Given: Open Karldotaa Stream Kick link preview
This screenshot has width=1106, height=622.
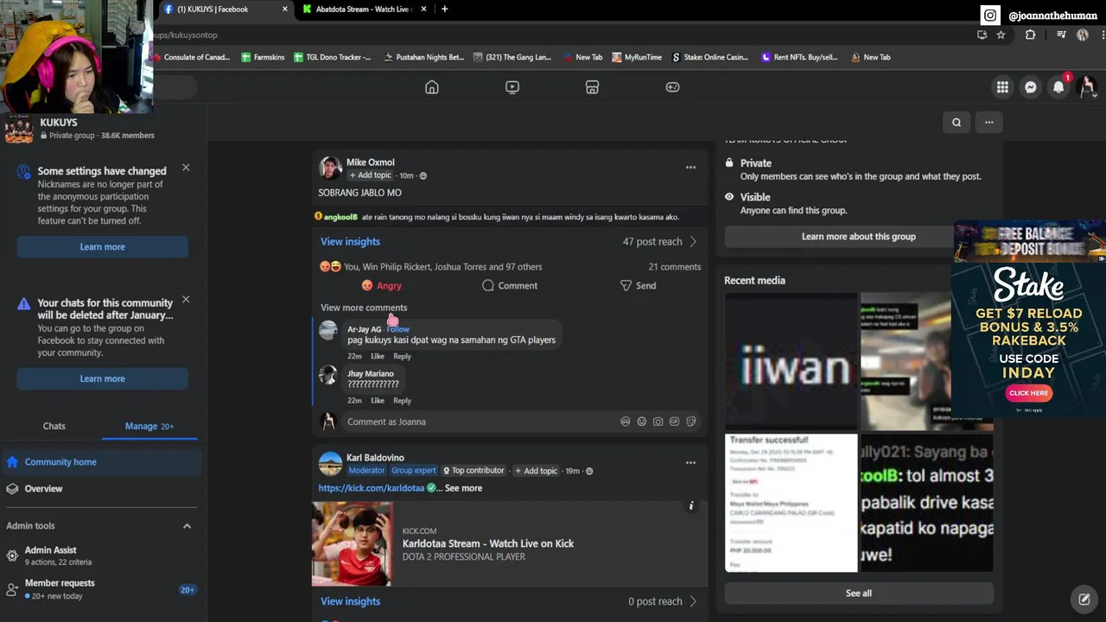Looking at the screenshot, I should pos(510,543).
